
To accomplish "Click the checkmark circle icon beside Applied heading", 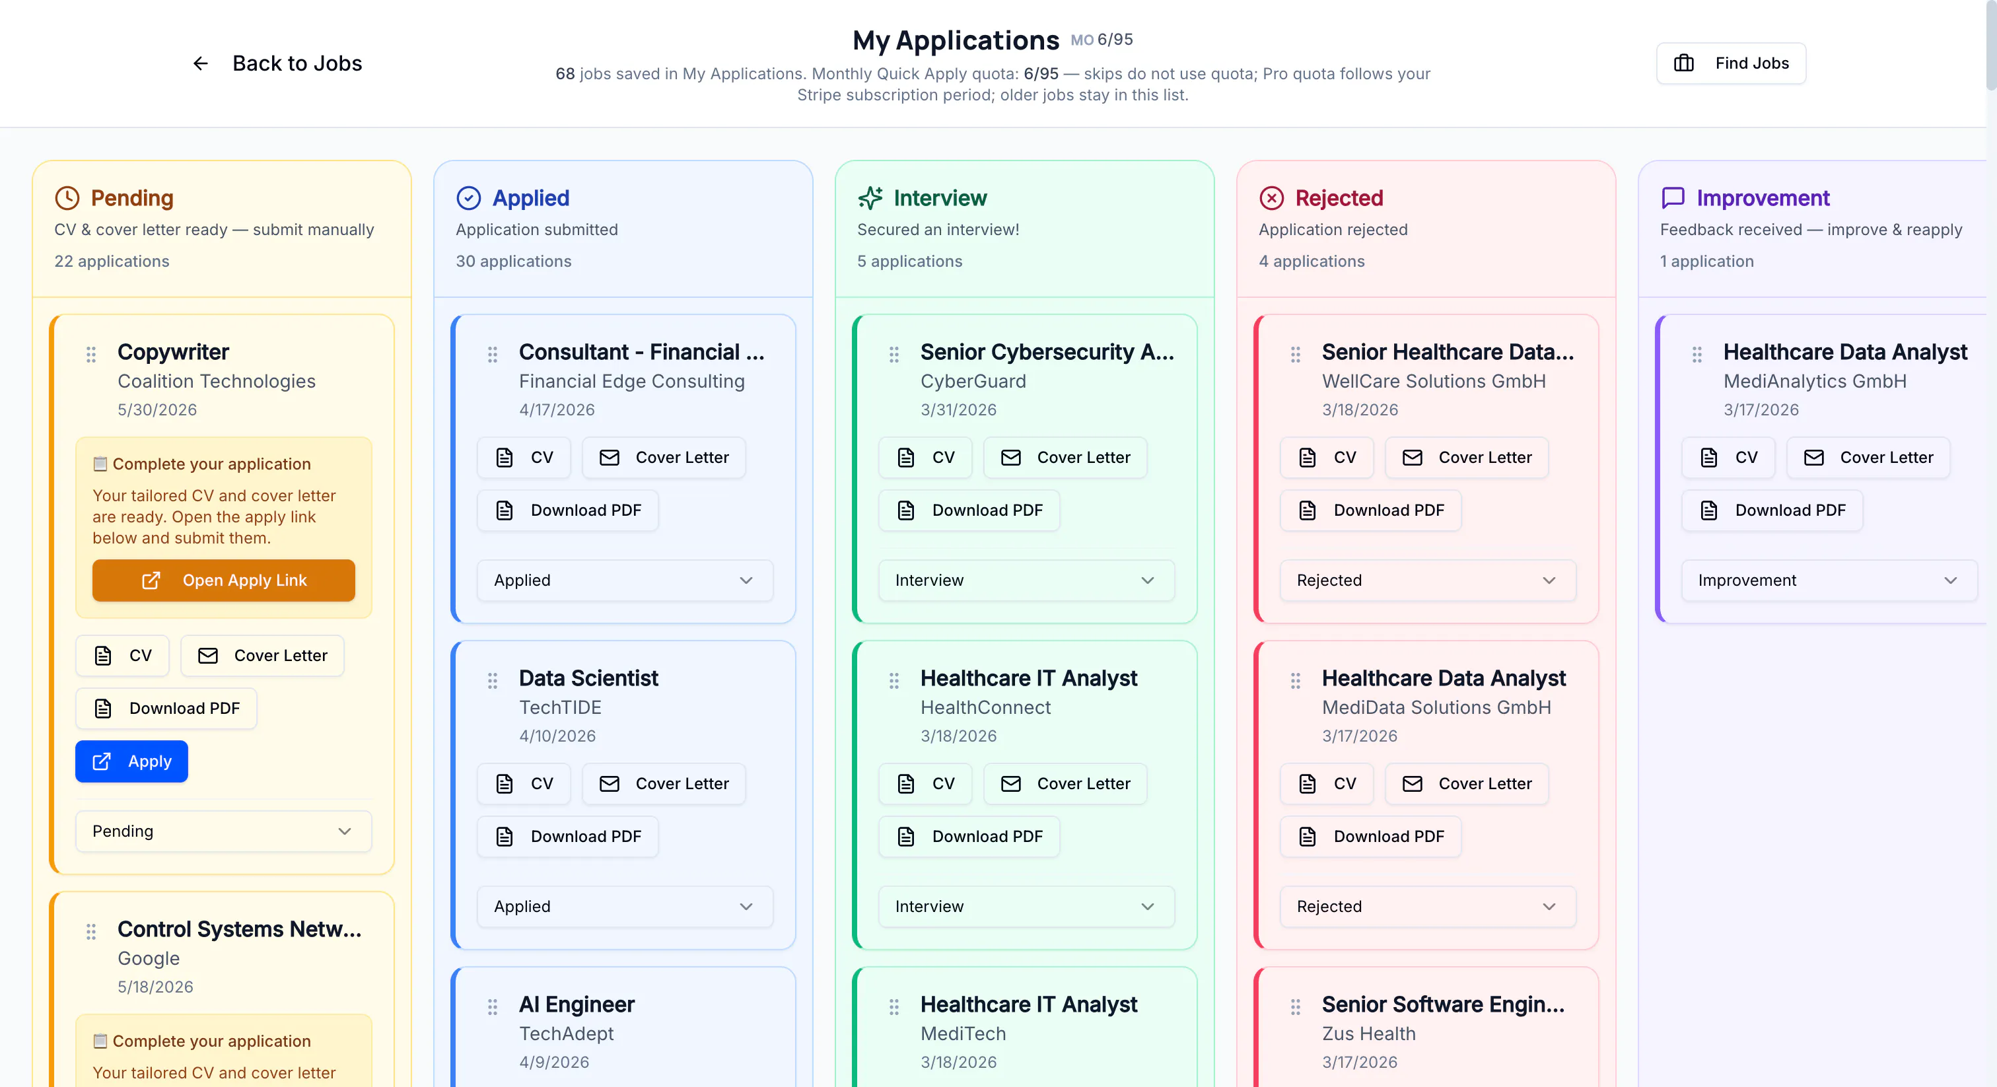I will point(469,199).
